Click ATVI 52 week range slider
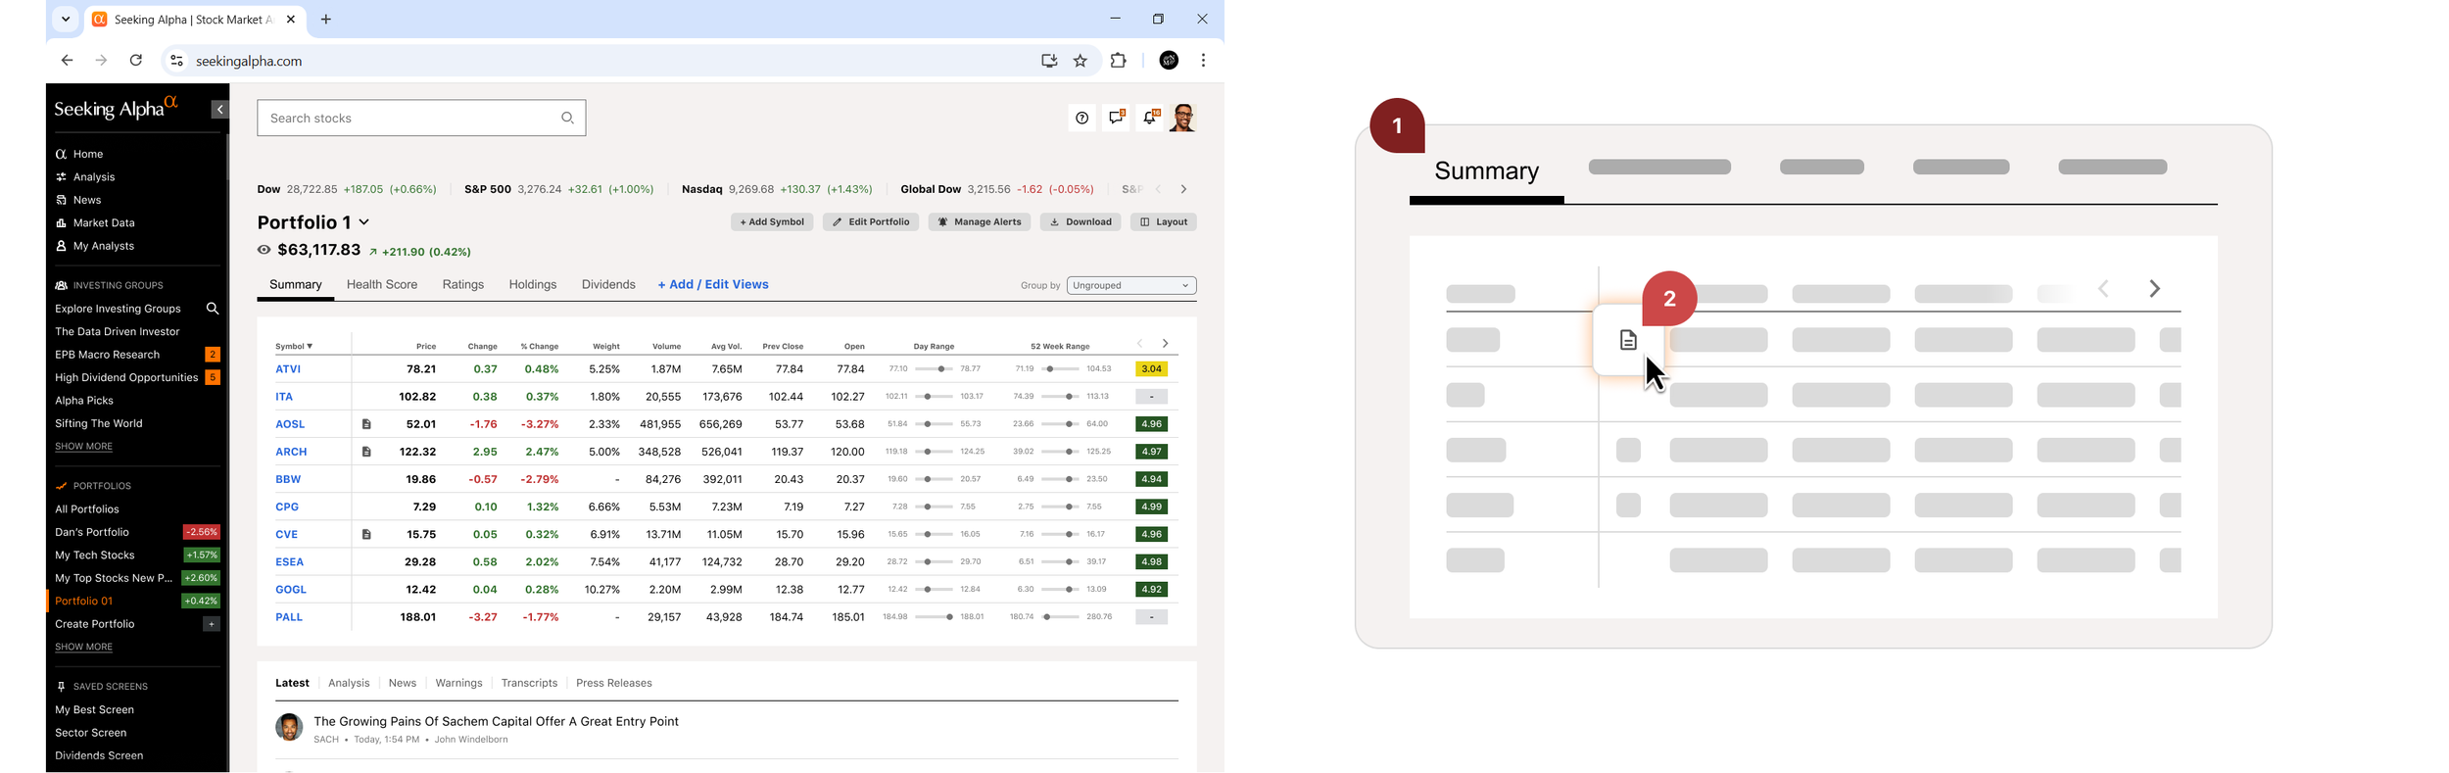Screen dimensions: 2449x773 (x=1060, y=369)
